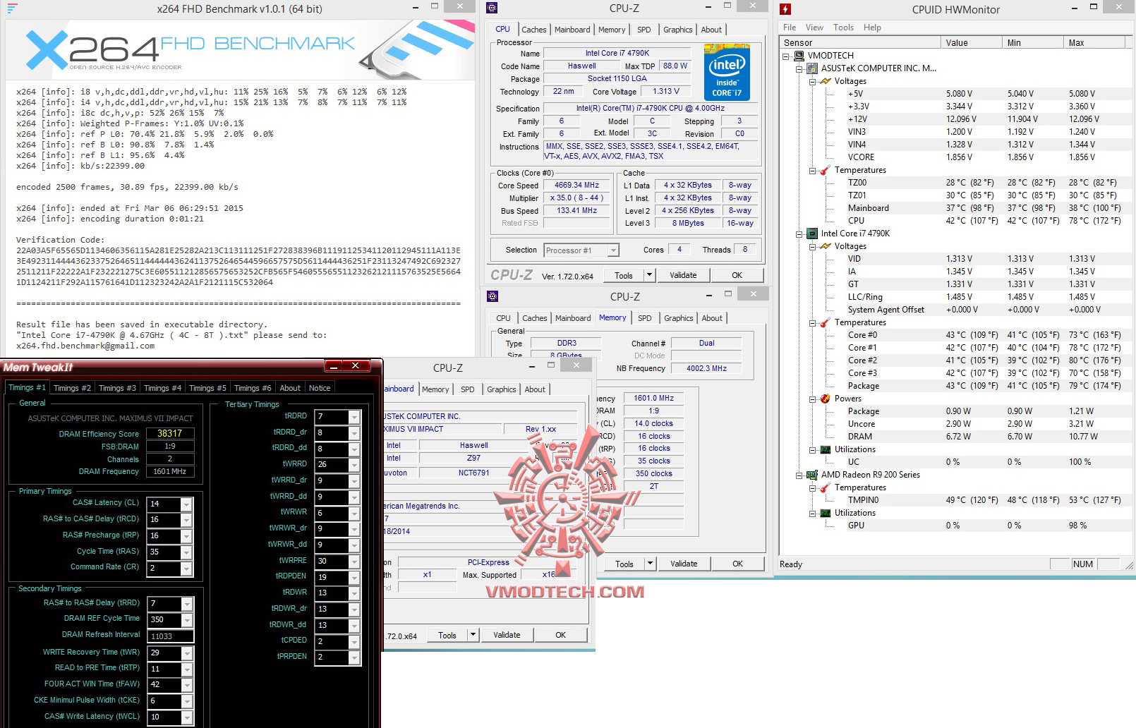Open the File menu in HWMonitor
1136x728 pixels.
(790, 28)
